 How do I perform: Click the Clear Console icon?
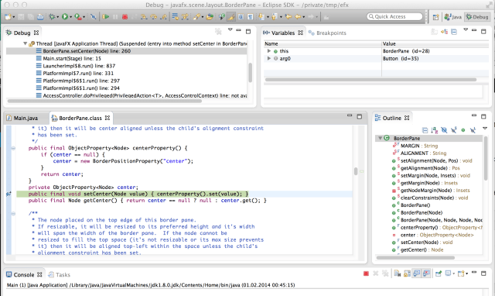[x=398, y=274]
